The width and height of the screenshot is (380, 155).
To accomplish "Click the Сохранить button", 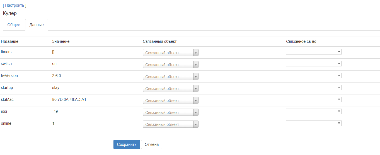I will pyautogui.click(x=127, y=144).
